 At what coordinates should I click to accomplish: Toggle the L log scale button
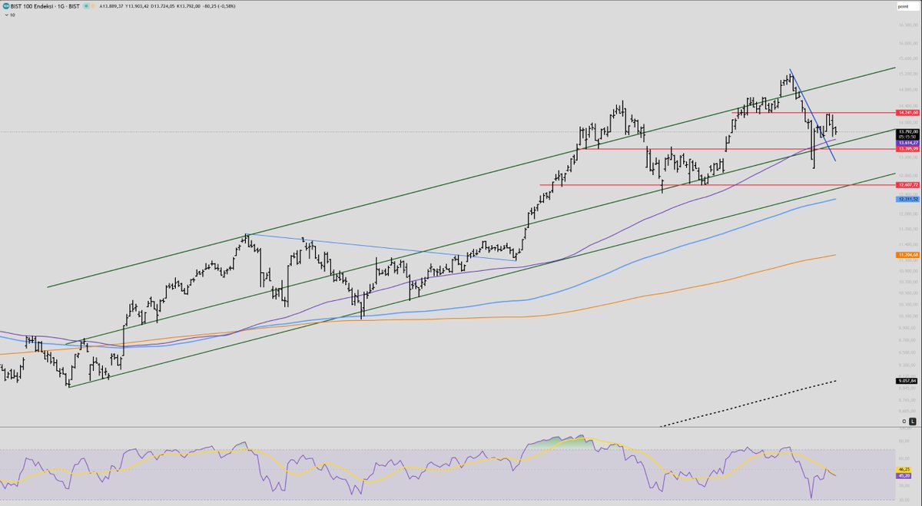[x=912, y=422]
